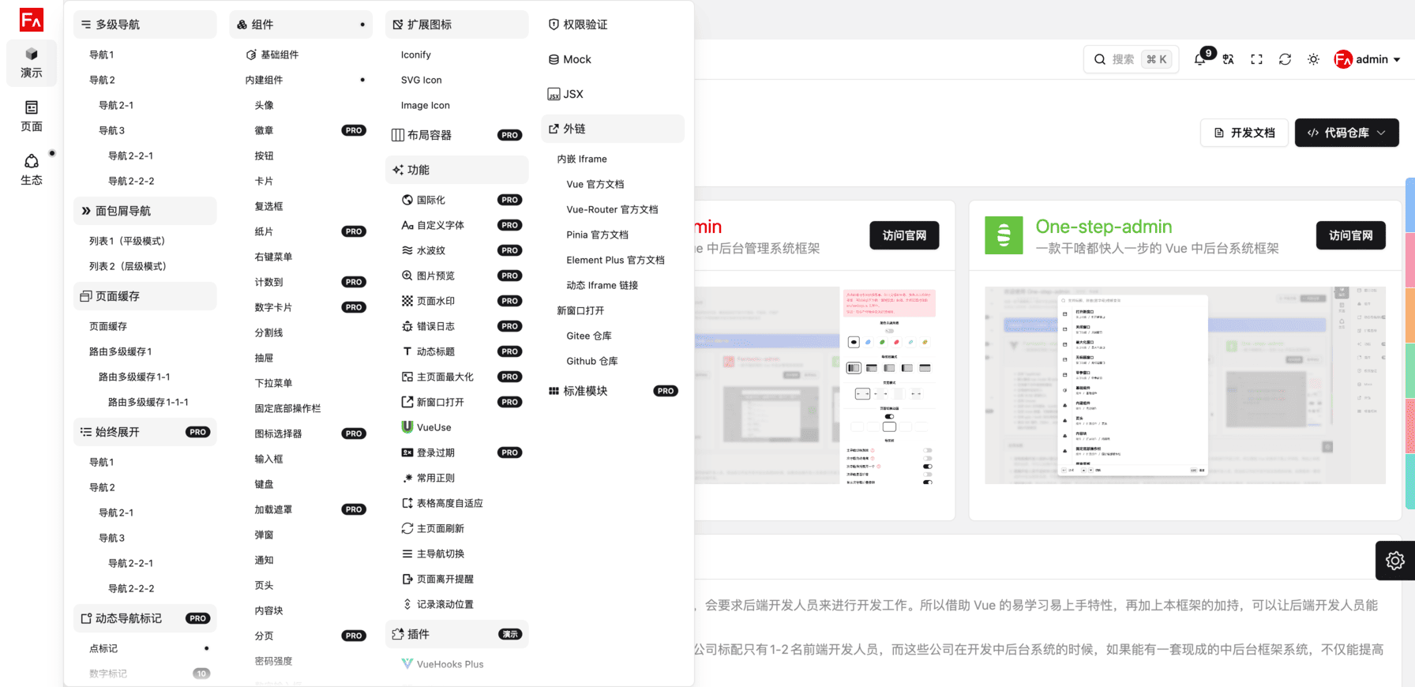Open the settings gear panel
The height and width of the screenshot is (687, 1415).
[x=1394, y=560]
